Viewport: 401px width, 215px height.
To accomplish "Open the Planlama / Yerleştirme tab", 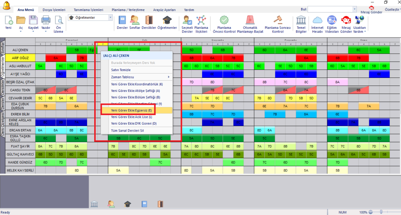I will click(128, 10).
